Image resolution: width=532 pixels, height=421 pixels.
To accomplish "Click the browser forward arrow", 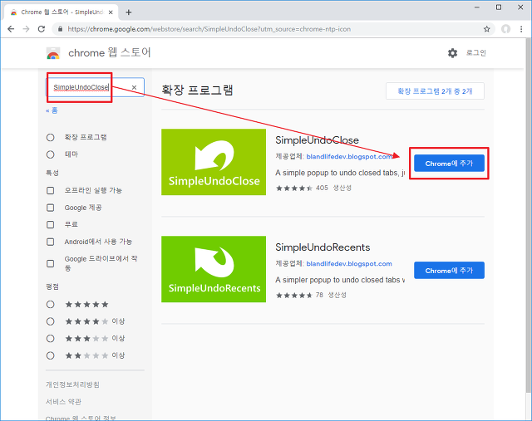I will pos(26,29).
